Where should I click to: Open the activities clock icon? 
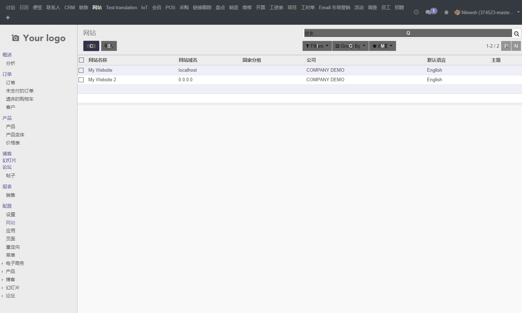416,12
